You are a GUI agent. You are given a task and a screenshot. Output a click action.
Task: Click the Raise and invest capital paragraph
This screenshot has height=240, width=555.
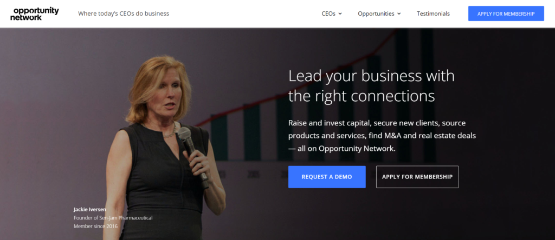[382, 136]
